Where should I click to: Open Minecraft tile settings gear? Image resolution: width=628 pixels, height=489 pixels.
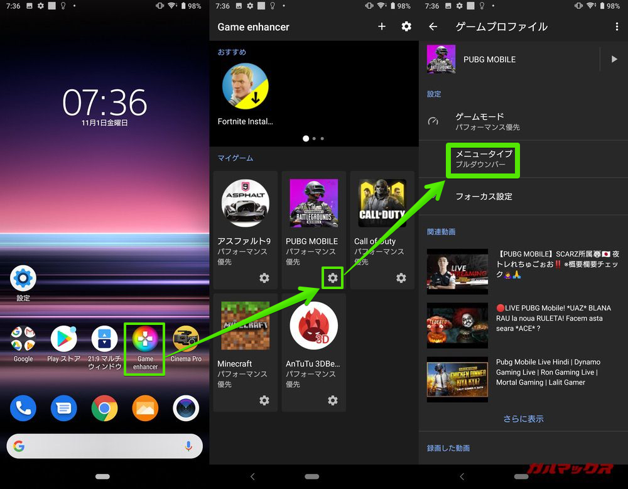tap(264, 400)
